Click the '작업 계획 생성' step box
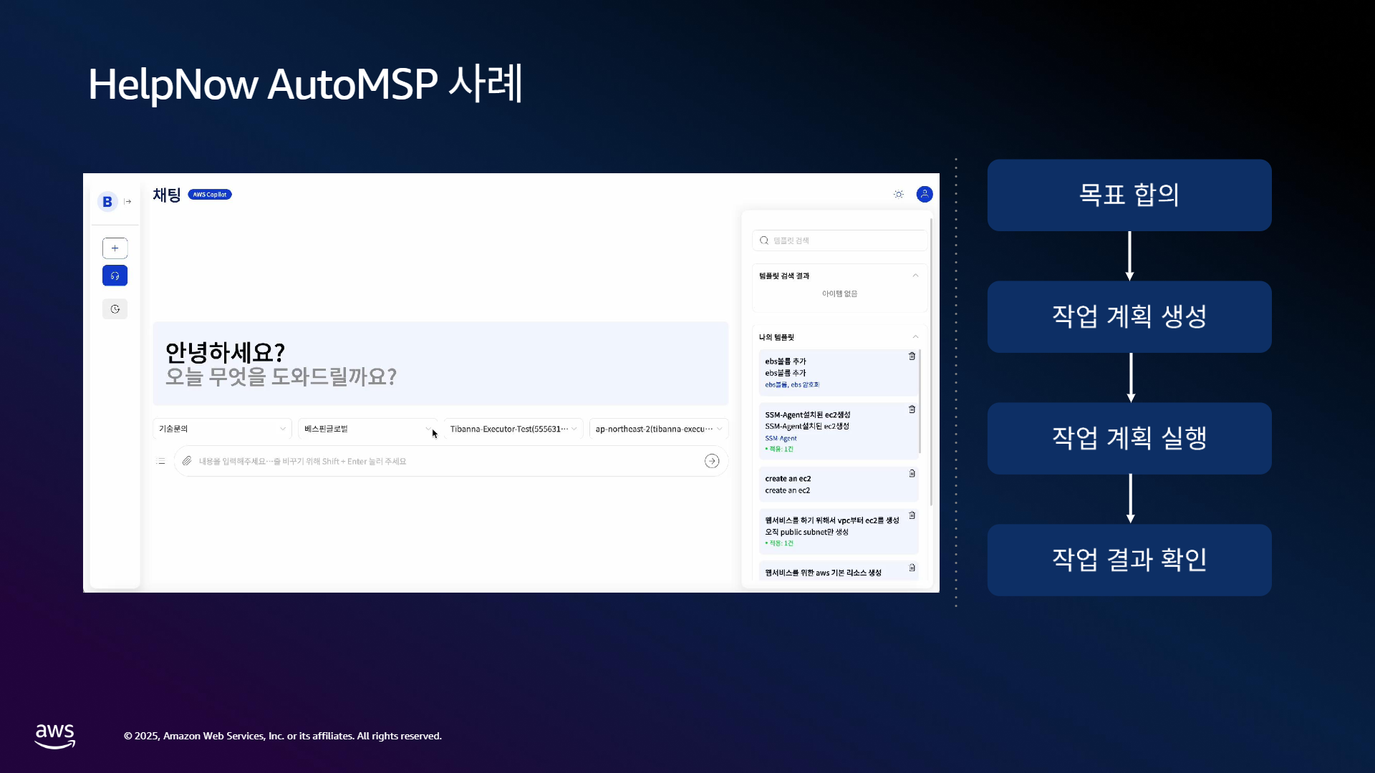 [1129, 317]
